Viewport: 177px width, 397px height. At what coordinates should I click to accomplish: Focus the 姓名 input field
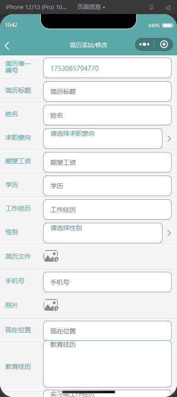click(x=108, y=115)
